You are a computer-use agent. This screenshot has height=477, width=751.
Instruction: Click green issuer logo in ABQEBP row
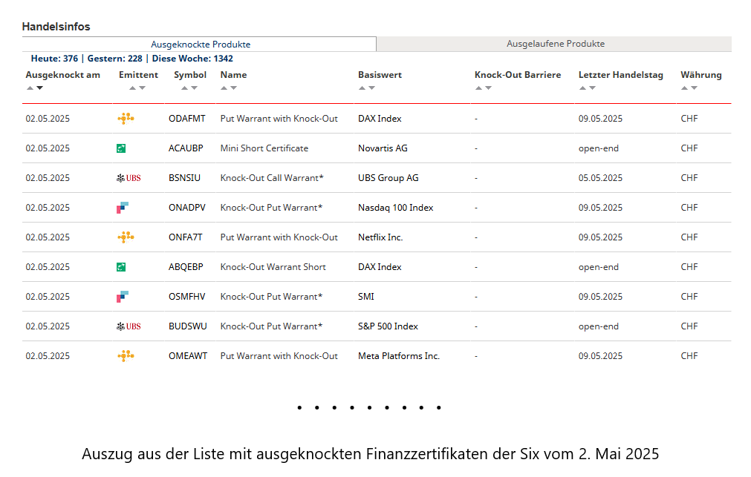121,267
